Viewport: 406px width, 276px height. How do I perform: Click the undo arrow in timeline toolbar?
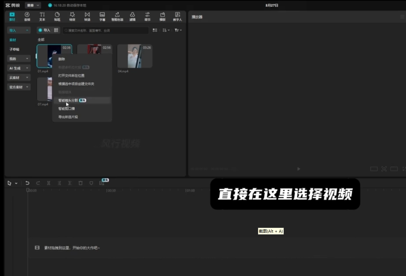coord(27,183)
